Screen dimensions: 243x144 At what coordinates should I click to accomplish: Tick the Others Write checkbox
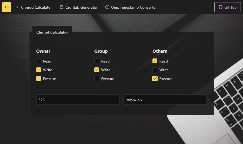(155, 70)
